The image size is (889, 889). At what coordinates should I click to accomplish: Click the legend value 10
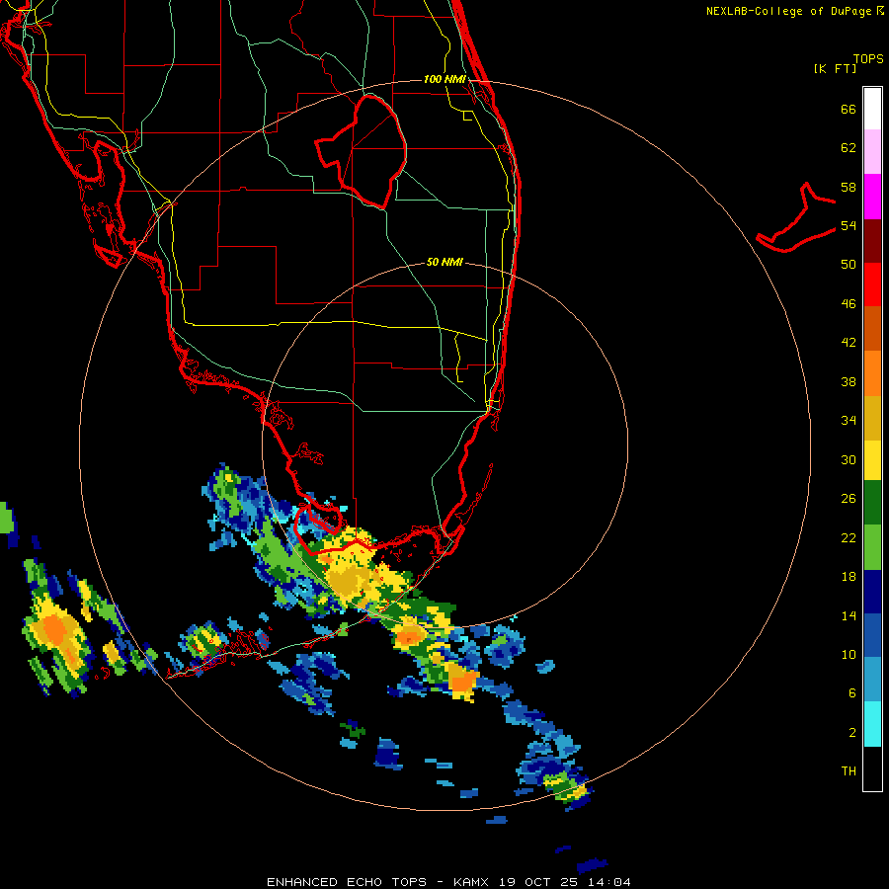849,654
